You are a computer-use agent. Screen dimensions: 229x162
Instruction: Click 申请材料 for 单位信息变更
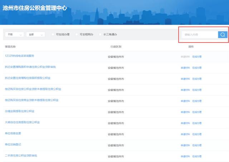tap(185, 134)
